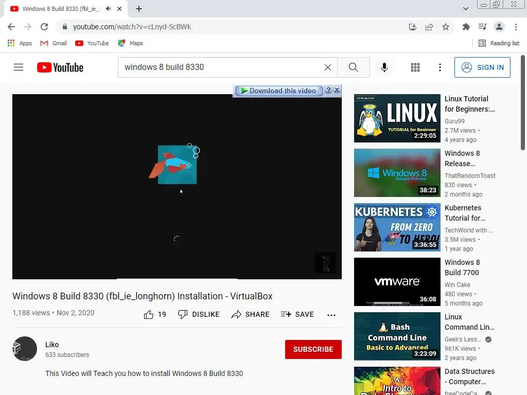This screenshot has width=527, height=395.
Task: Click the DISLIKE button
Action: [199, 314]
